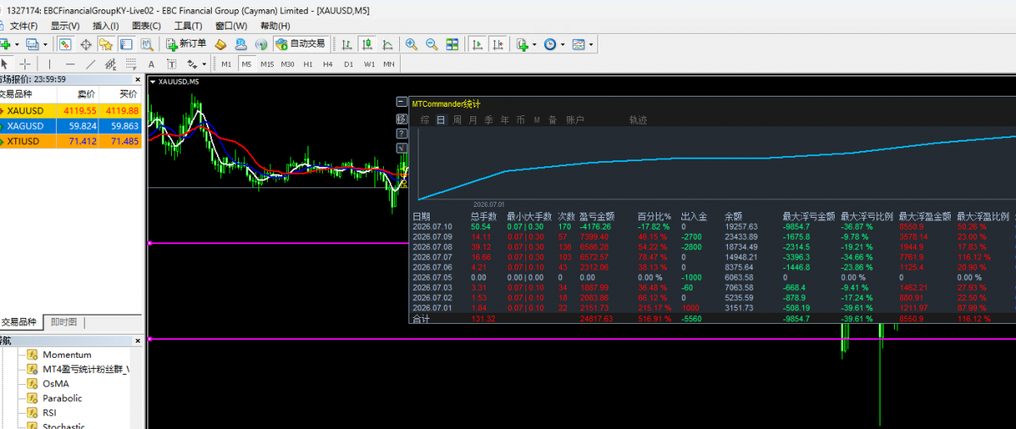
Task: Switch MTCommander stats to 周 weekly
Action: pos(457,120)
